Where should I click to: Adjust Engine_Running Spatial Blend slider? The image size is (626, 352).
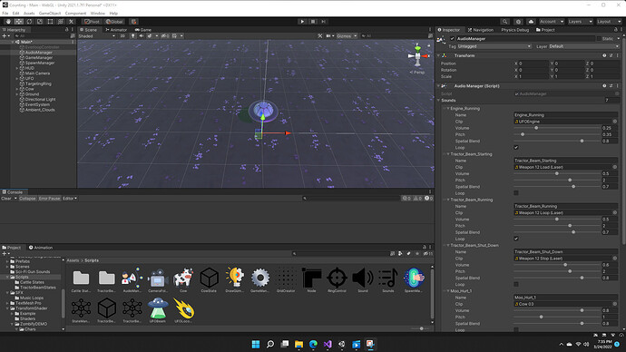tap(557, 141)
